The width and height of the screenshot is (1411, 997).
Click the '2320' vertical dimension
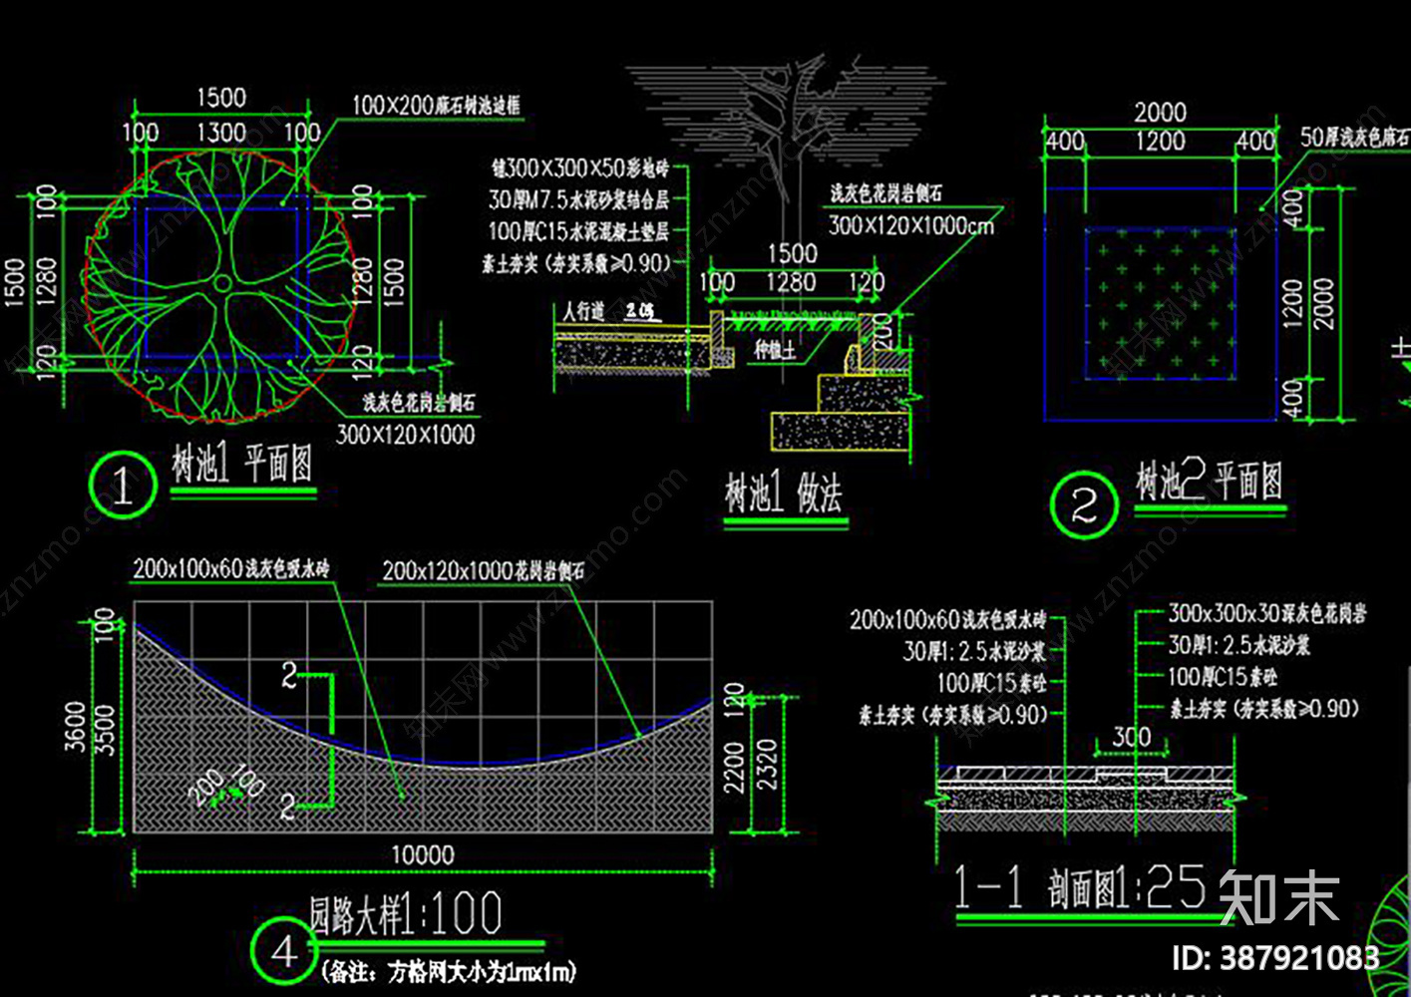point(766,766)
